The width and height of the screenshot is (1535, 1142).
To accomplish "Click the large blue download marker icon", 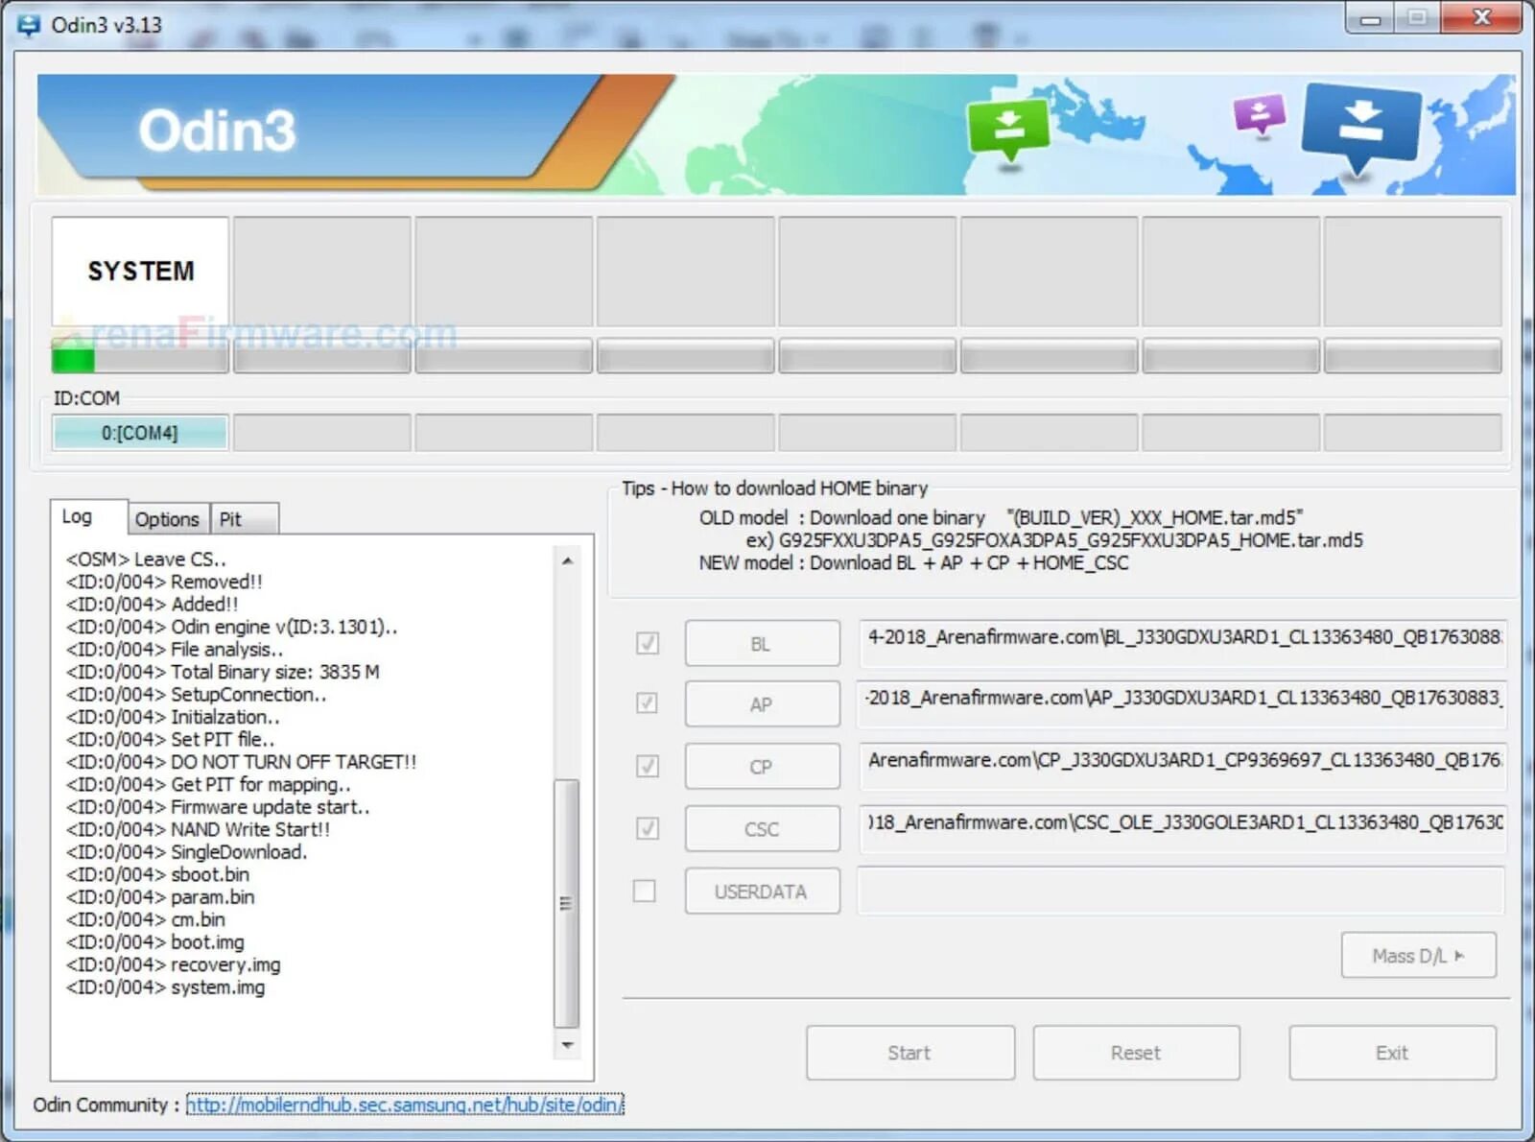I will (x=1360, y=129).
